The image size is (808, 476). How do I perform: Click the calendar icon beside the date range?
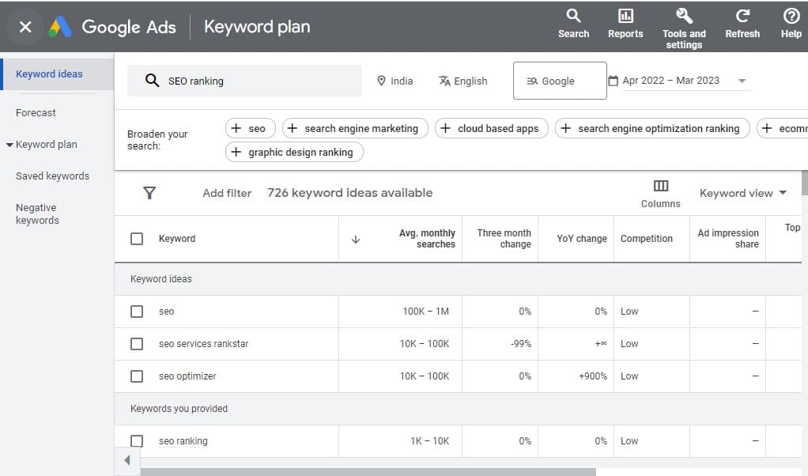614,81
